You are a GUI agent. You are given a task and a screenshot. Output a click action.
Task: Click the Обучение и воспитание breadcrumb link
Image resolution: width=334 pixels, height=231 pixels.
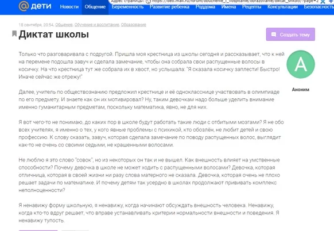point(97,25)
